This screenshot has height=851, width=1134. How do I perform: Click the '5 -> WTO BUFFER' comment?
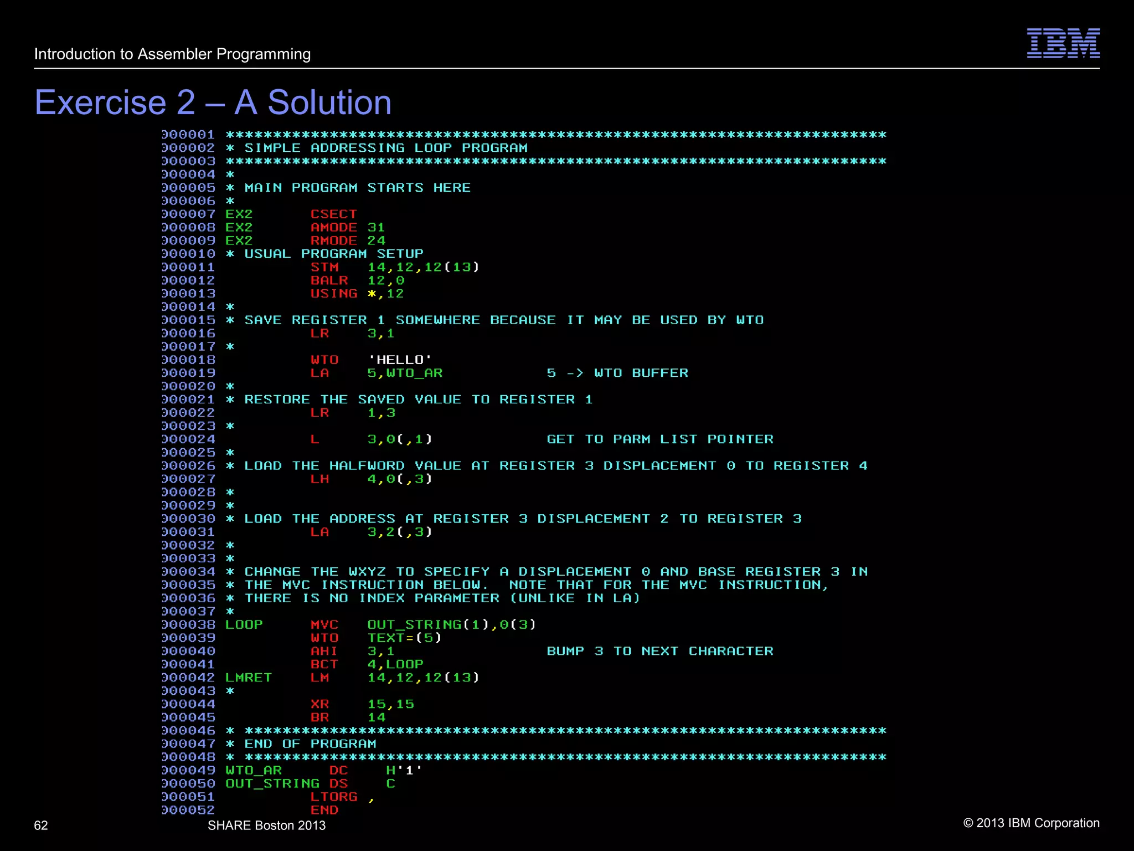[617, 373]
